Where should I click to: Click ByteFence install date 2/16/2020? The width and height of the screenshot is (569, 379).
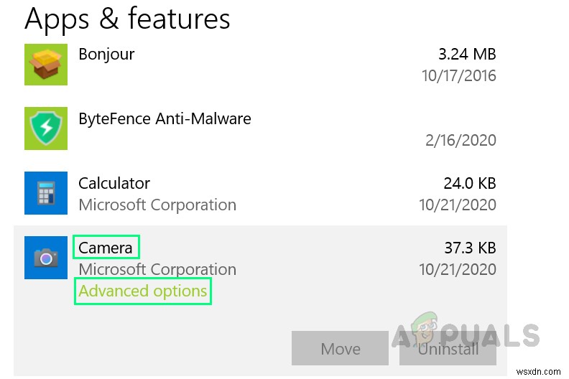coord(461,141)
